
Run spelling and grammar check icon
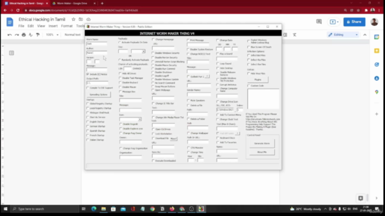31,35
